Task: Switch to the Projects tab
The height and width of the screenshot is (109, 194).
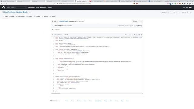Action: pyautogui.click(x=37, y=16)
